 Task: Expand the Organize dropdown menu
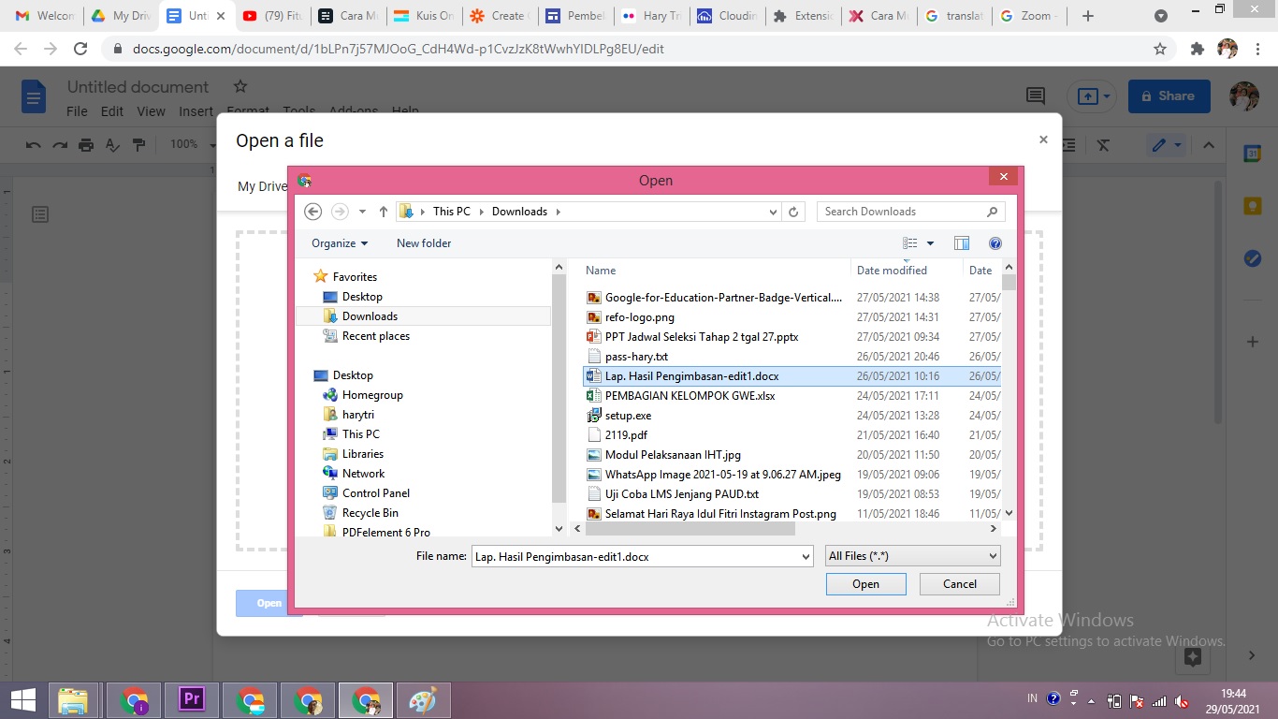coord(338,242)
